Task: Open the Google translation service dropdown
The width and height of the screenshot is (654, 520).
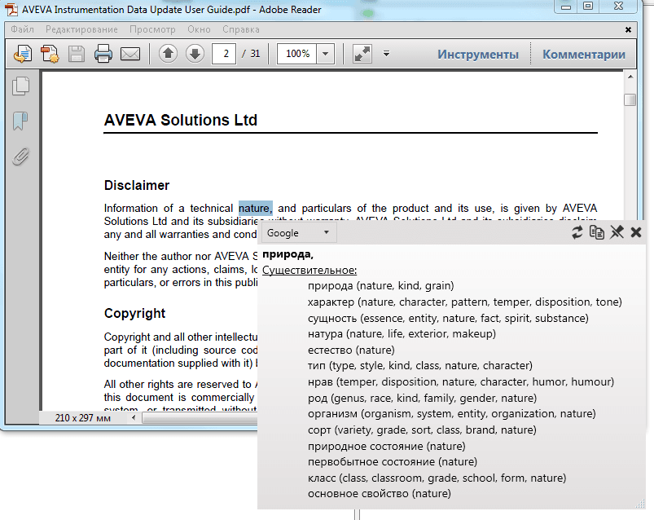Action: tap(299, 233)
